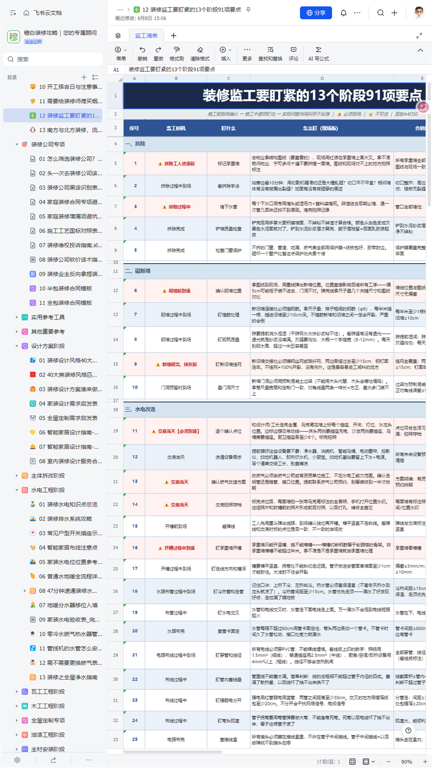Open the 更多 toolbar options
Screen dimensions: 432x768
pos(247,54)
